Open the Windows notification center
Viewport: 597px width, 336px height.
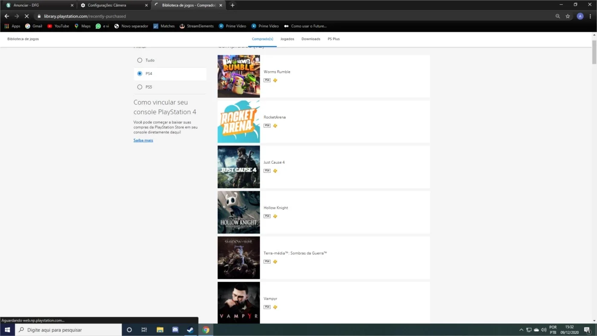(587, 330)
